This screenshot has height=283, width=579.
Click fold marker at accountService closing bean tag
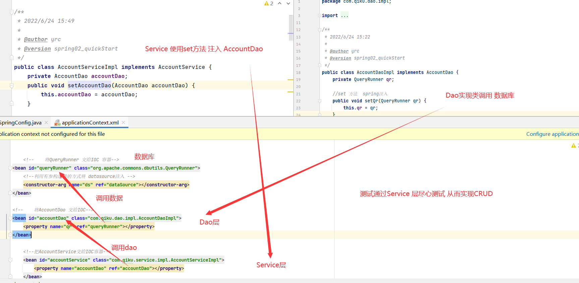tap(10, 277)
